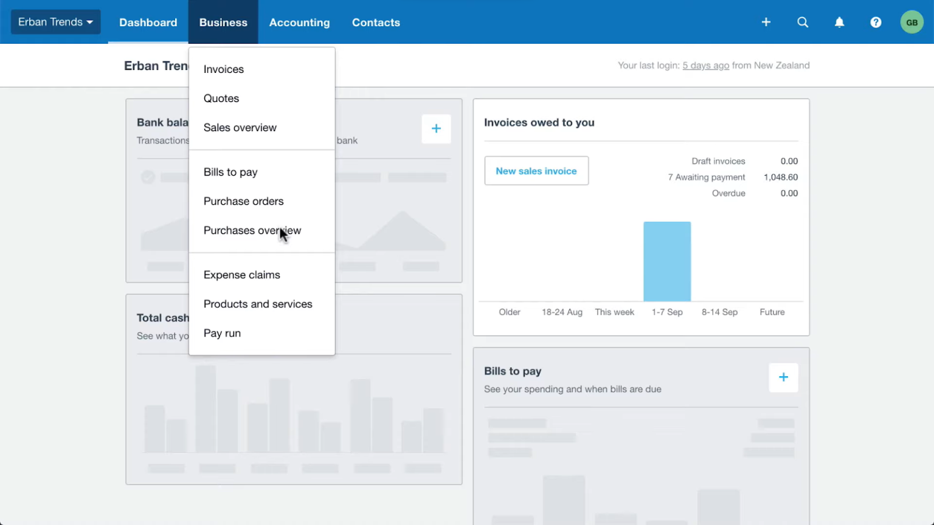
Task: Open the Accounting dropdown menu
Action: (x=299, y=22)
